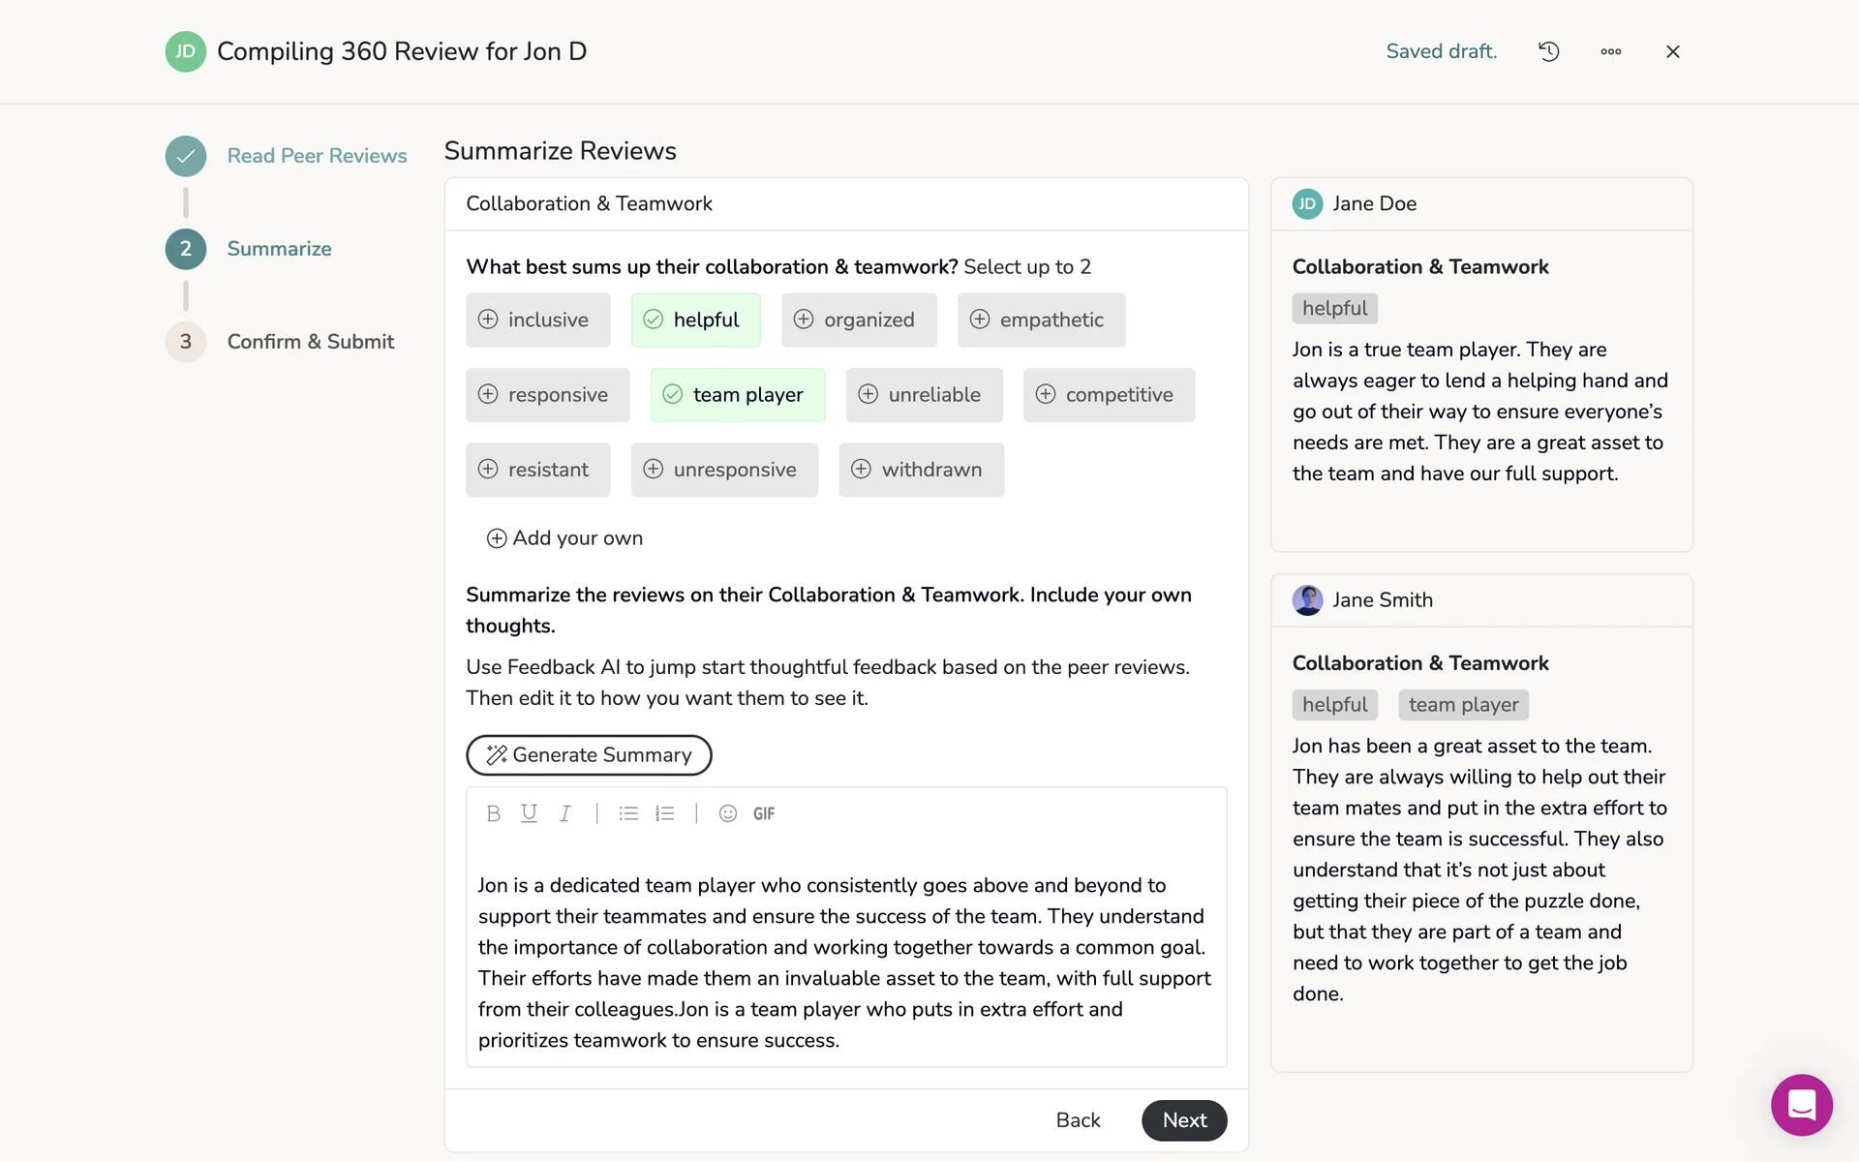
Task: Click inside the summary text editor
Action: coord(844,962)
